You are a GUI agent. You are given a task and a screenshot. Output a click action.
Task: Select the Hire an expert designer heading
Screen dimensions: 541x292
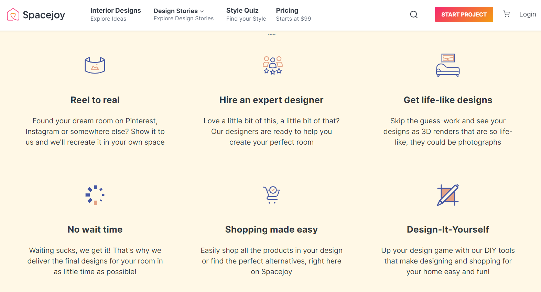(271, 100)
